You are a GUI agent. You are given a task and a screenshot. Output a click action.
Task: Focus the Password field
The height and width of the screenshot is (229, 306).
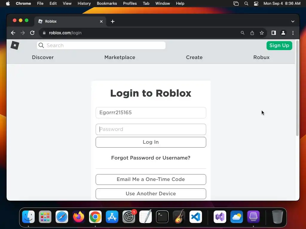[x=151, y=129]
